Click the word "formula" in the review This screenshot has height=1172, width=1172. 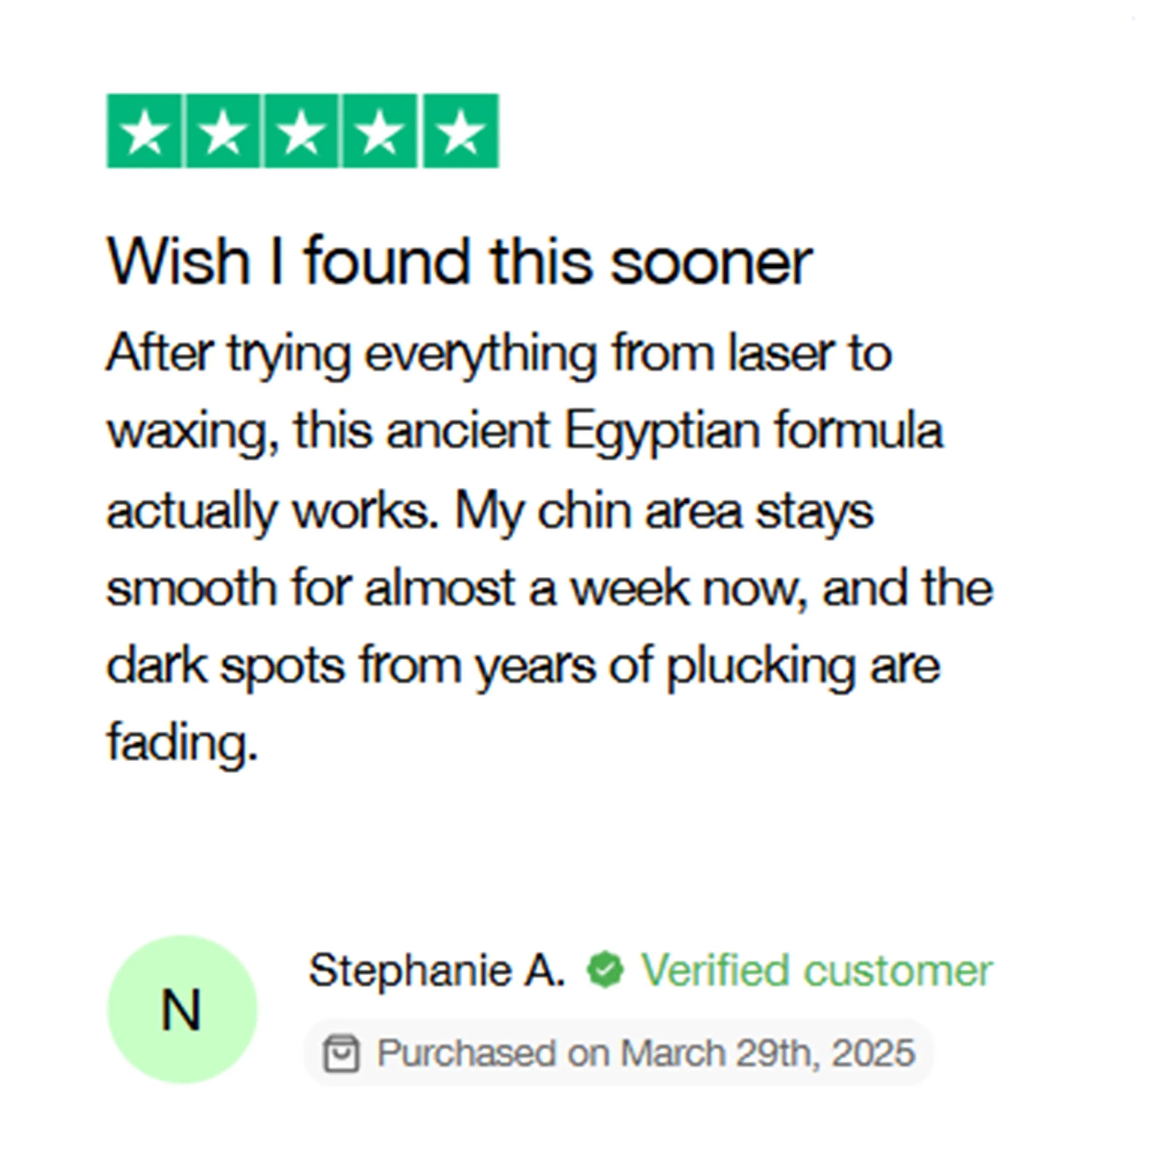tap(858, 432)
